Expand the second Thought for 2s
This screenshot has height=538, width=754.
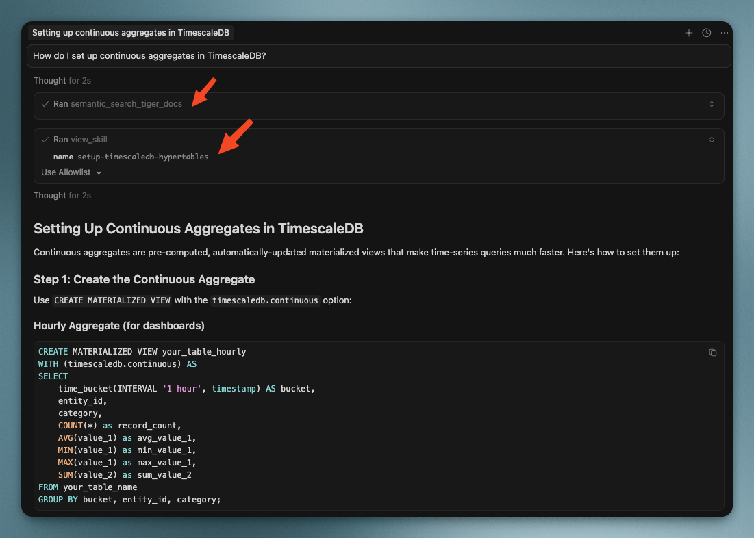click(62, 196)
